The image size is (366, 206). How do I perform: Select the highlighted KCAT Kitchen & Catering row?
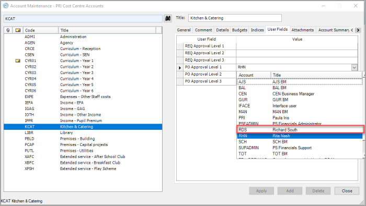click(x=83, y=127)
